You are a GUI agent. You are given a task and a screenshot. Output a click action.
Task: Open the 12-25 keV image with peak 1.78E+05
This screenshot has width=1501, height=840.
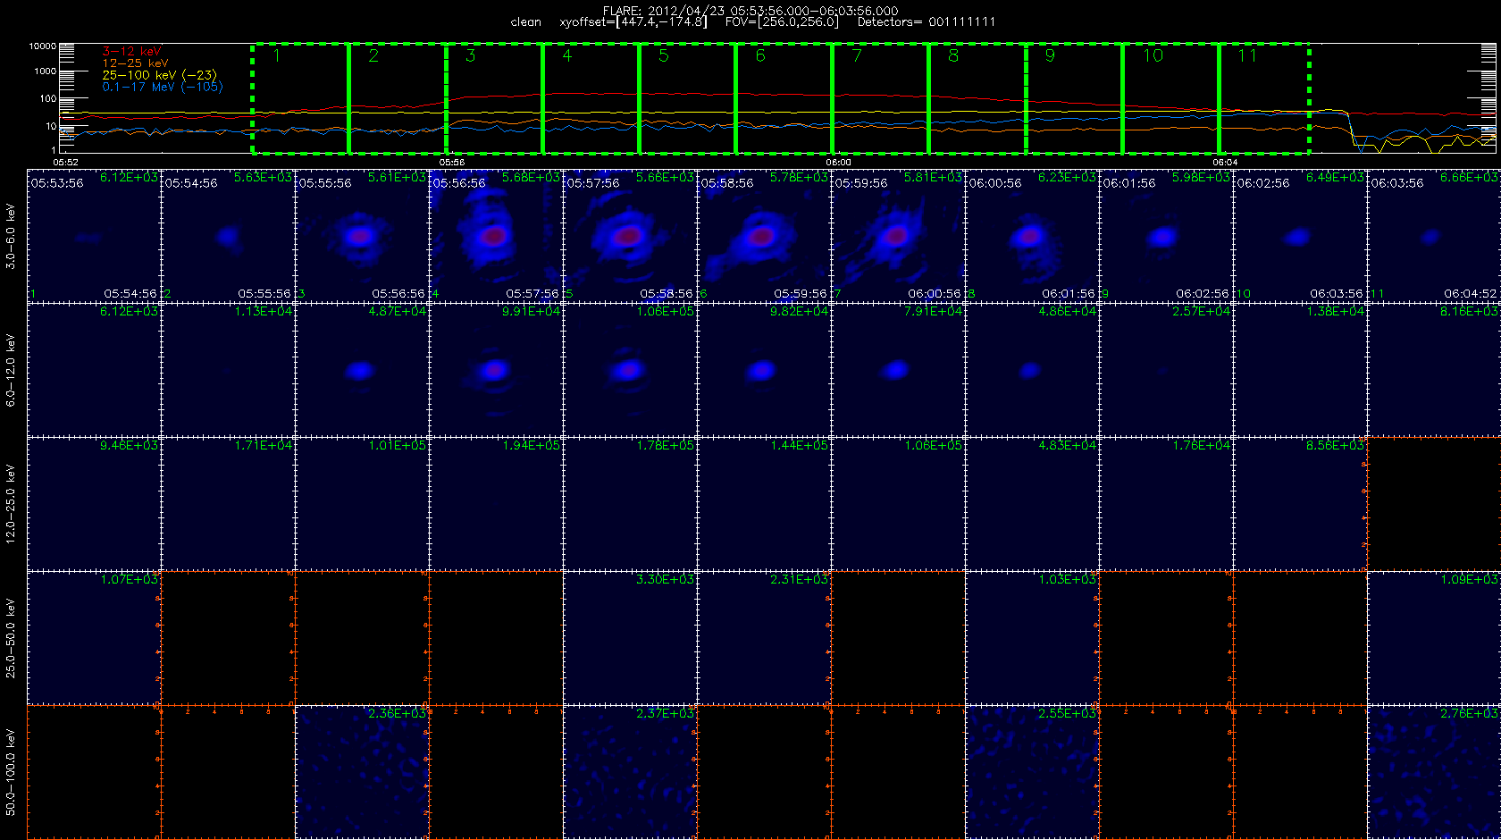(630, 504)
